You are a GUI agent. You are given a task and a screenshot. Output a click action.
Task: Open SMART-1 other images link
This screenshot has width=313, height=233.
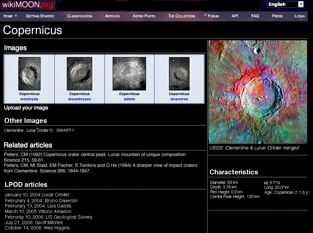click(65, 130)
